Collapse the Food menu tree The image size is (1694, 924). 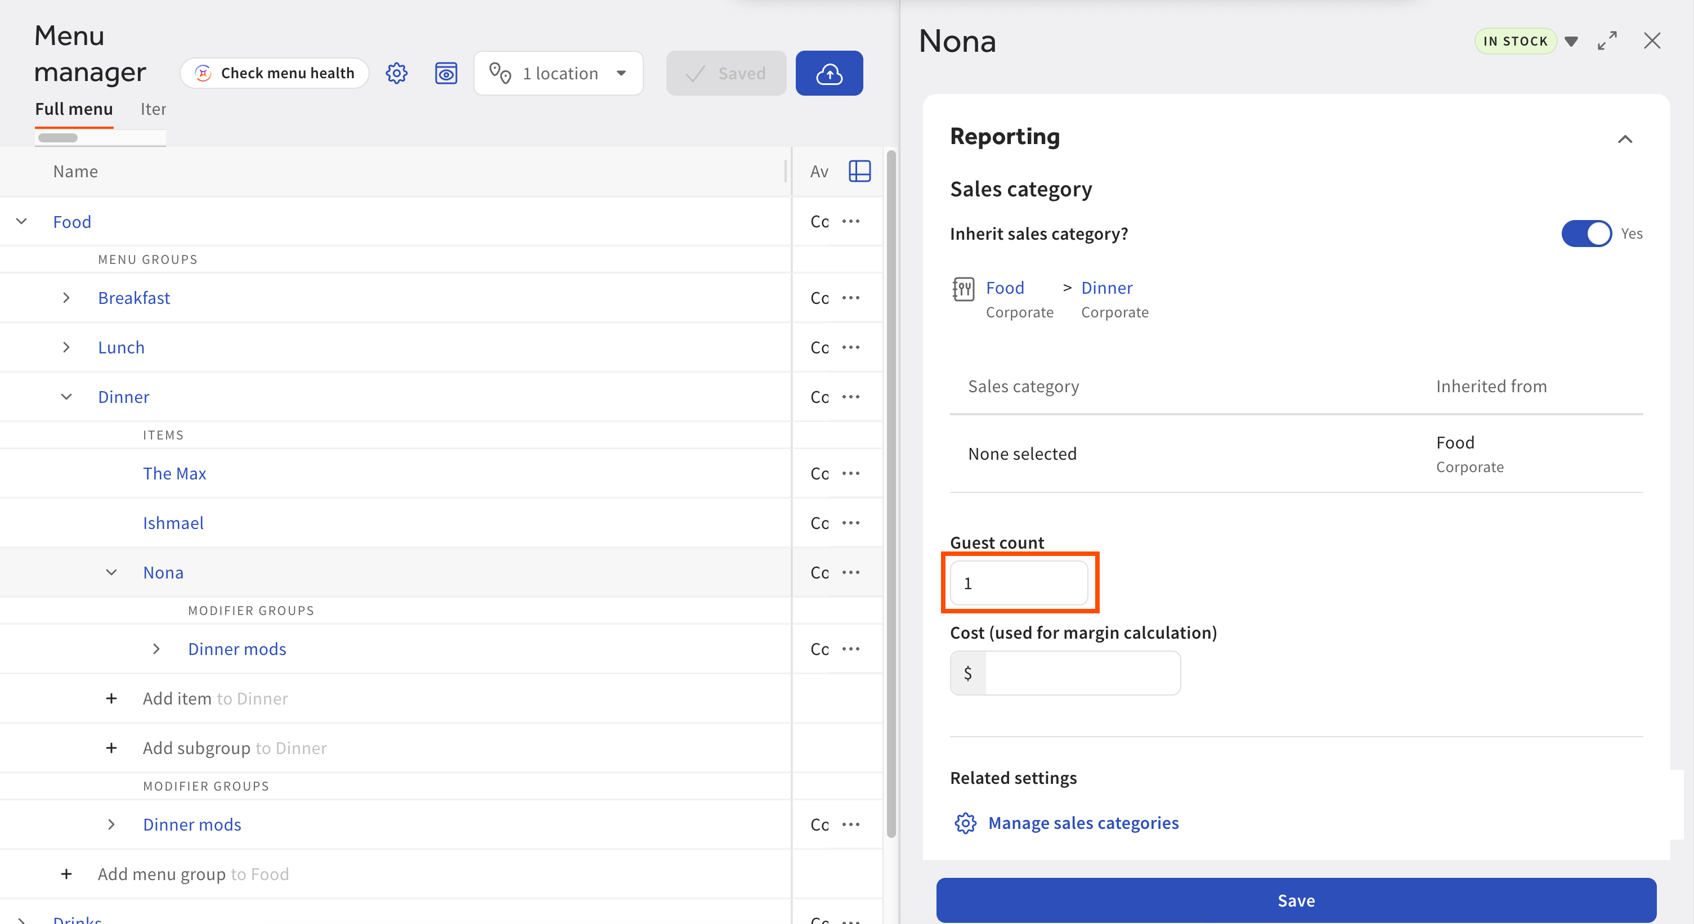point(22,222)
